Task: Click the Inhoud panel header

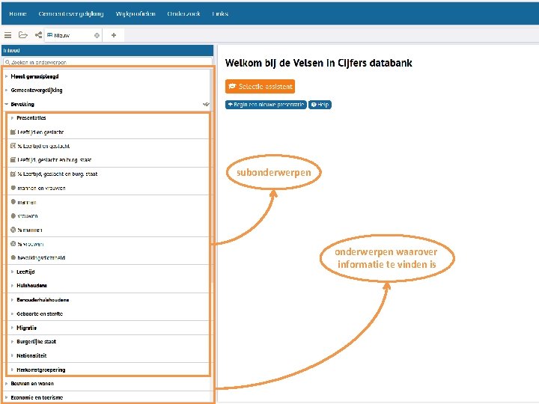Action: [x=107, y=51]
